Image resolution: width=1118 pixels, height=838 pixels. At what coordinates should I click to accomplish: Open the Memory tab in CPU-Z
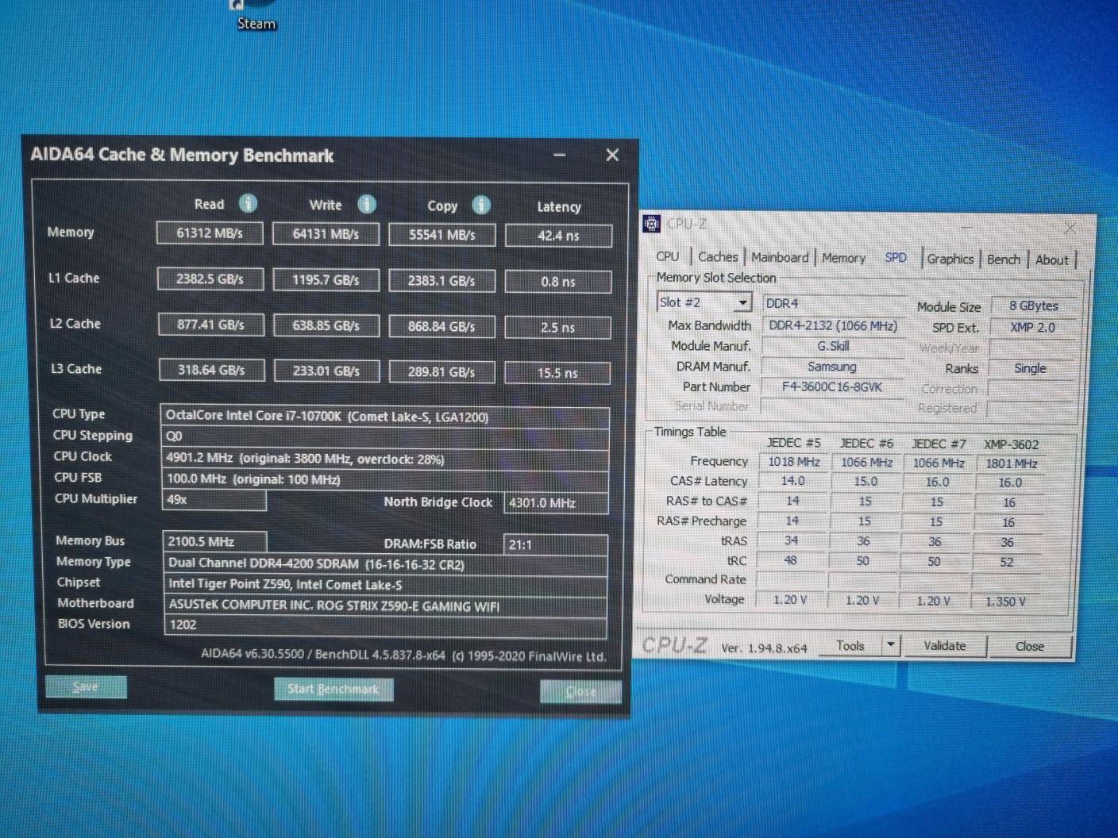click(843, 258)
